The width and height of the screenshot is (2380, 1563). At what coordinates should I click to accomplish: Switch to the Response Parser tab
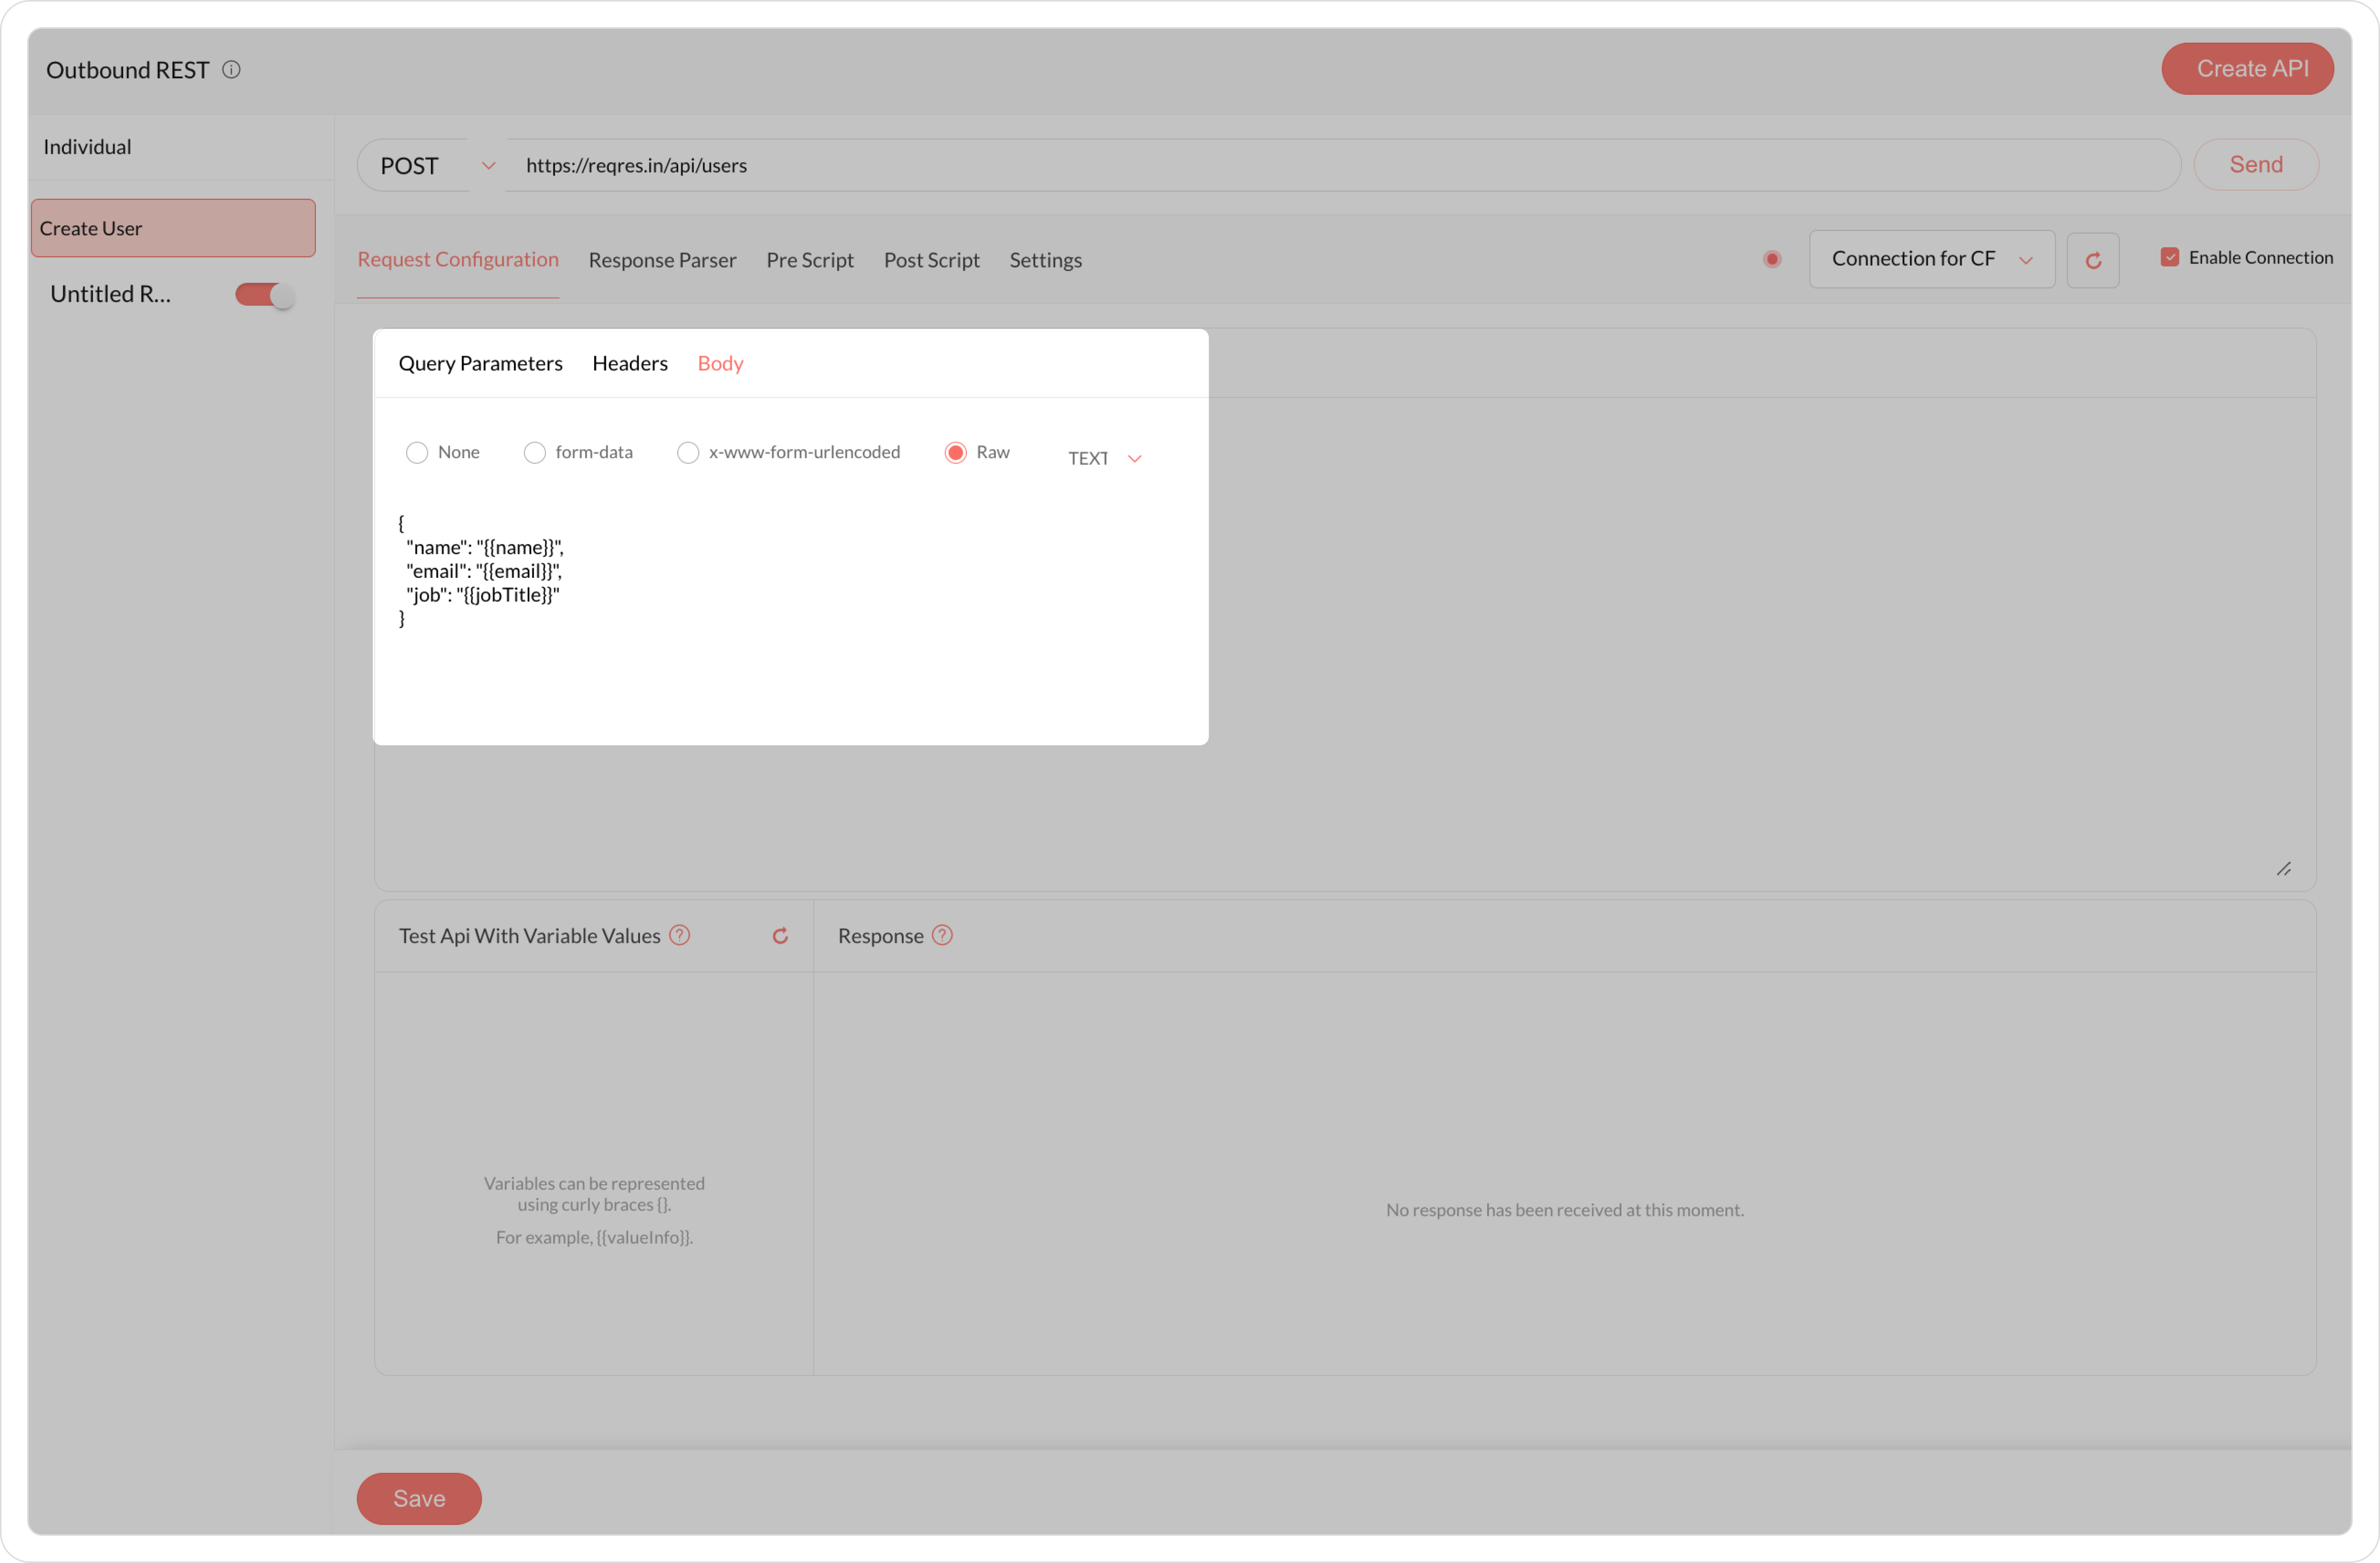tap(662, 260)
